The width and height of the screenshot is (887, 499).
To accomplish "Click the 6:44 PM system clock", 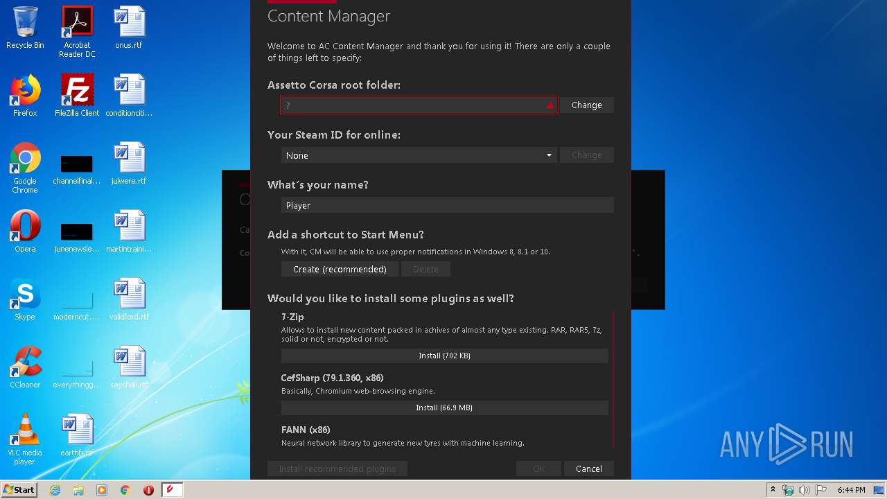I will point(851,490).
